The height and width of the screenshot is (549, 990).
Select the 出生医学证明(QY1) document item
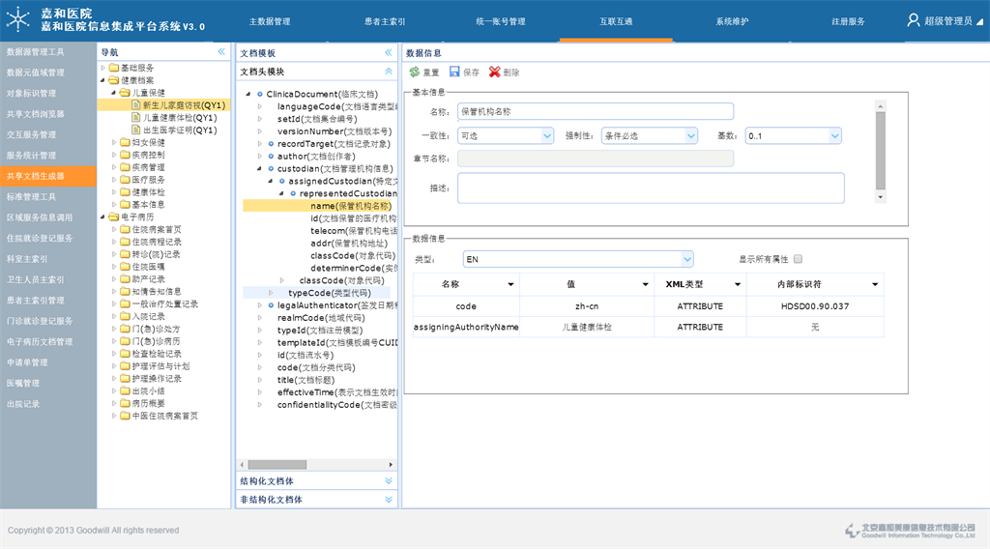(x=179, y=130)
